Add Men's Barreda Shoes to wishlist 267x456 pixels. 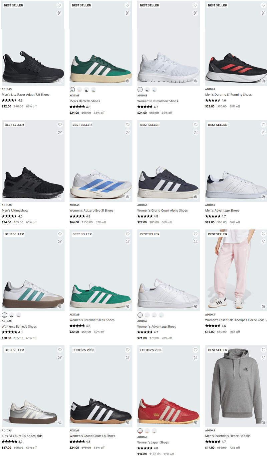[127, 5]
